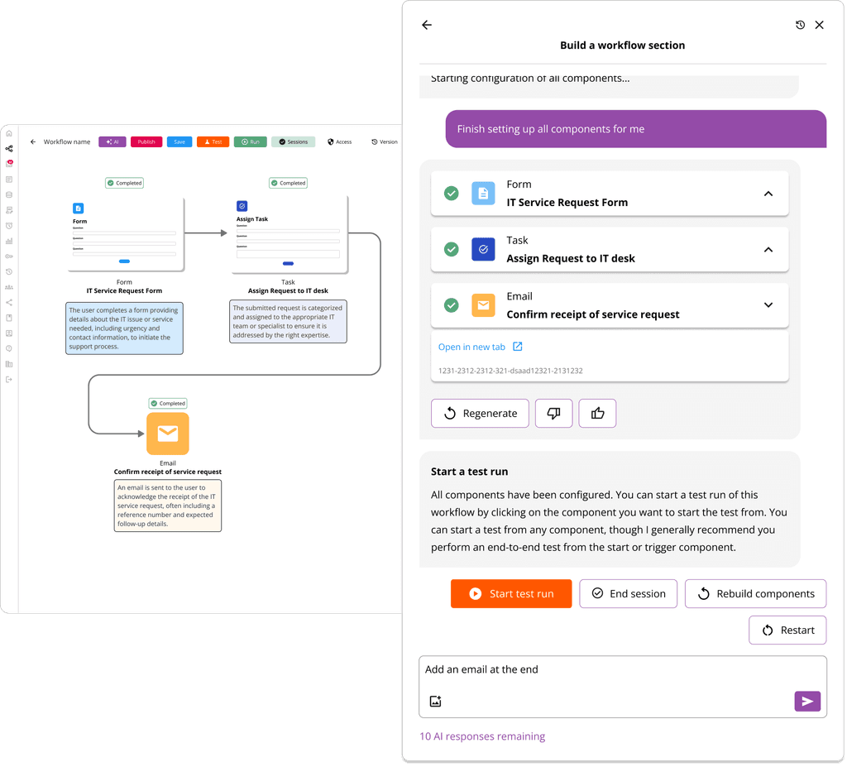
Task: Click the database icon in the sidebar
Action: point(8,194)
